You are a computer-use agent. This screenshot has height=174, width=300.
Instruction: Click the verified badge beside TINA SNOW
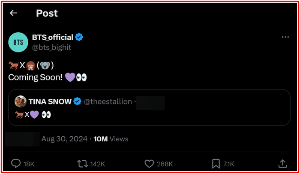77,102
